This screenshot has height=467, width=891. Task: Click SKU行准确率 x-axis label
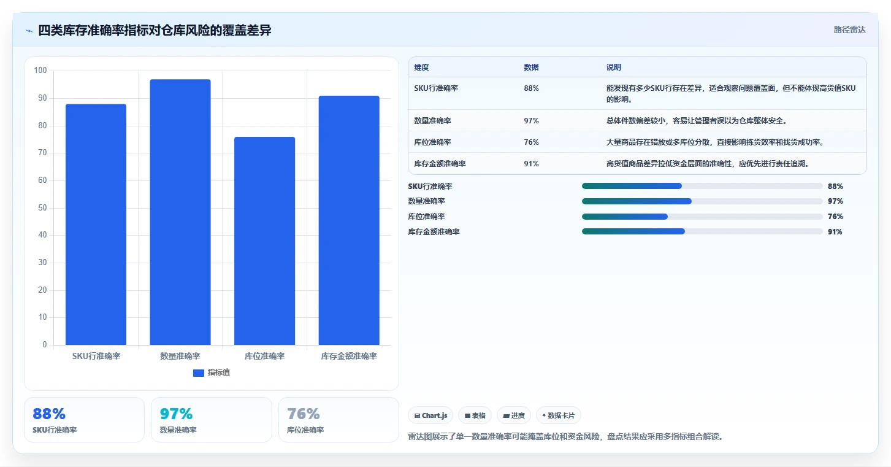coord(96,356)
